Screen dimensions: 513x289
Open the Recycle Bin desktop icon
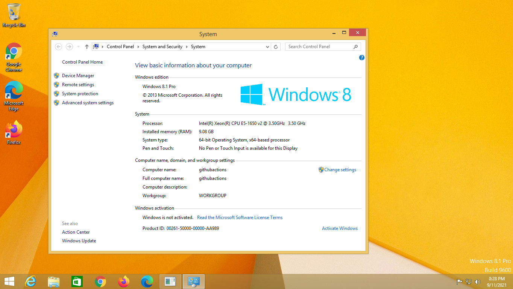pos(14,15)
